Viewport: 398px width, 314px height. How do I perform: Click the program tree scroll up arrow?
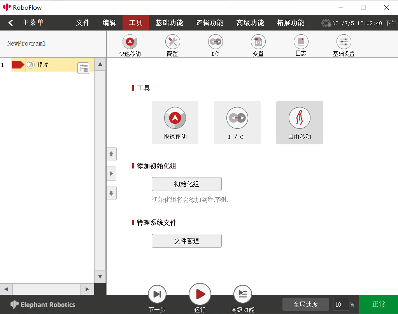click(x=100, y=64)
